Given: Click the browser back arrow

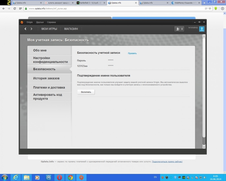Looking at the screenshot, I should pos(4,9).
